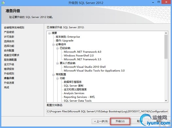The height and width of the screenshot is (128, 172).
Task: Click the 升级(U) upgrade button
Action: click(x=120, y=121)
